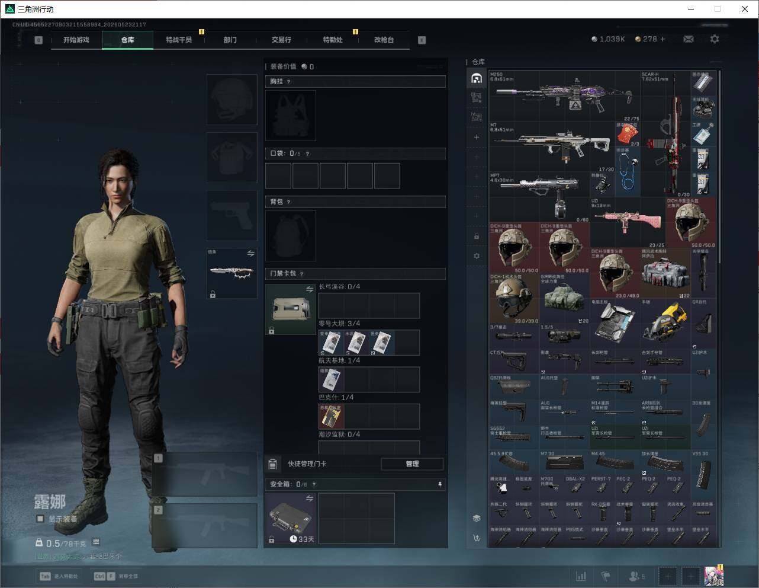Select the blue stethoscope item in warehouse
Screen dimensions: 759x588
pos(628,172)
